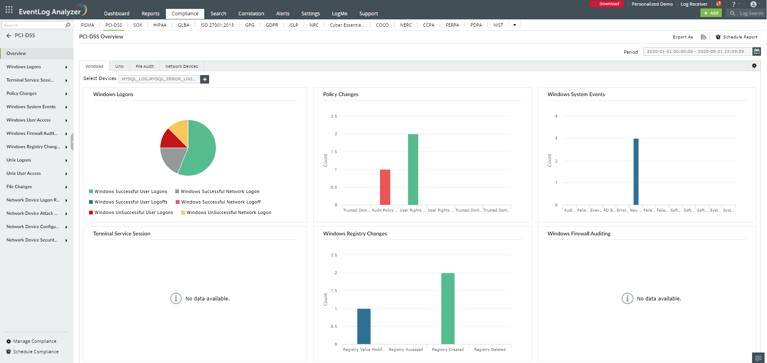The image size is (767, 363).
Task: Click the blue bar in Windows System Events
Action: [636, 172]
